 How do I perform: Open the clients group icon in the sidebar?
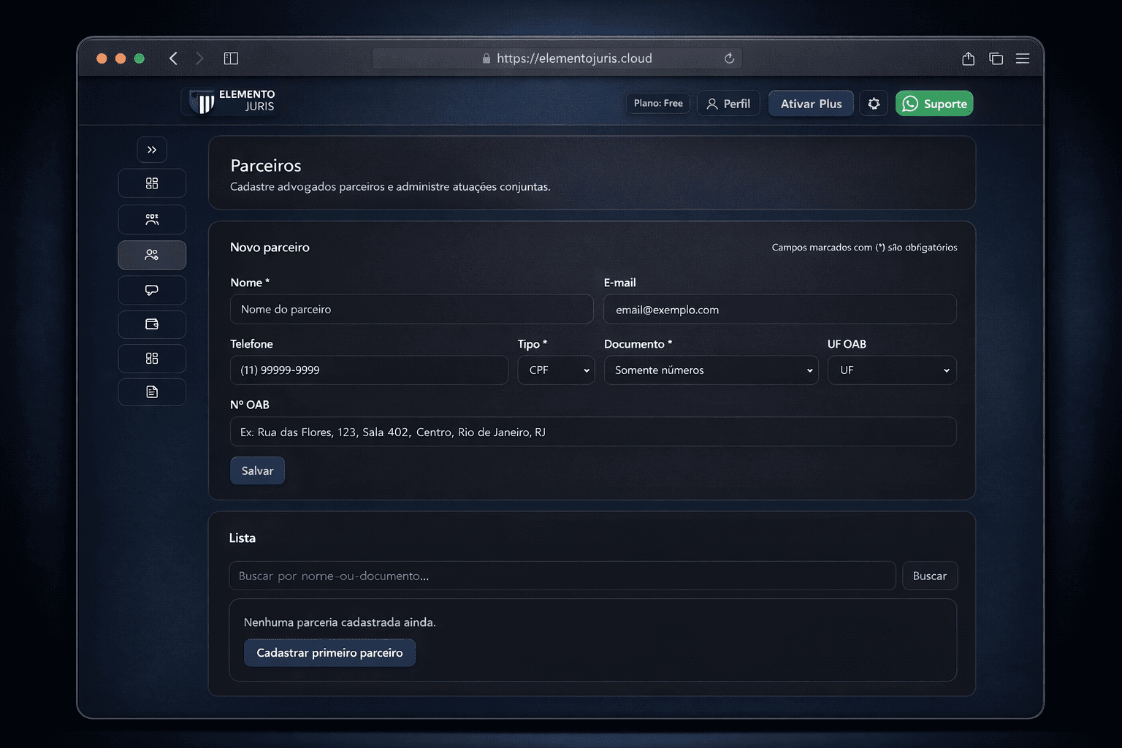(x=152, y=219)
